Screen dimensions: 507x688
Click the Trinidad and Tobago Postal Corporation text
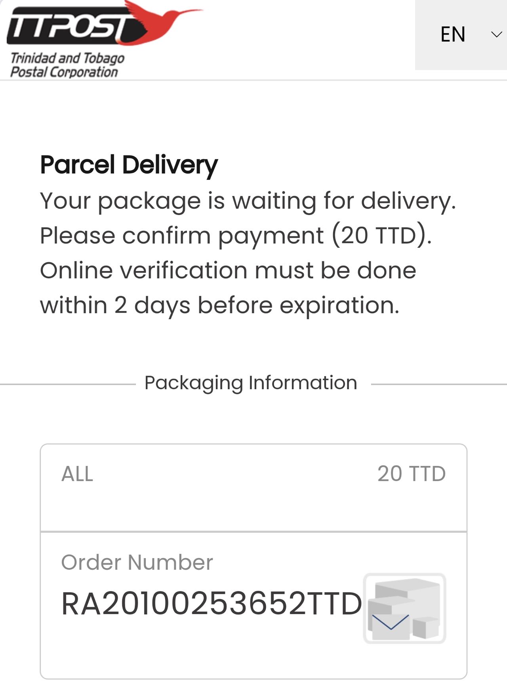(67, 65)
